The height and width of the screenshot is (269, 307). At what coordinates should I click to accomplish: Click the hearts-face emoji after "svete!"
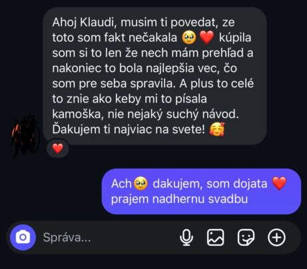(x=217, y=129)
